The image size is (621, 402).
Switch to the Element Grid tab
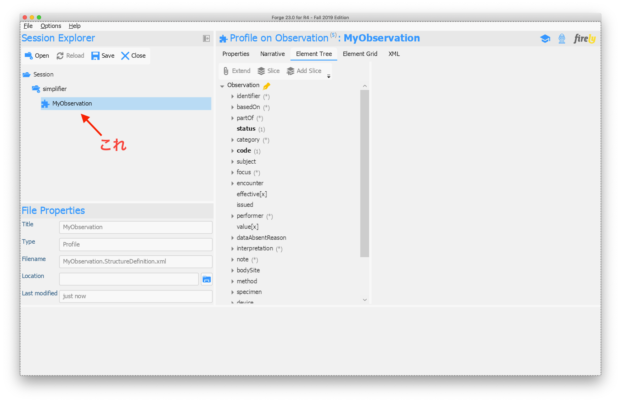pos(360,54)
